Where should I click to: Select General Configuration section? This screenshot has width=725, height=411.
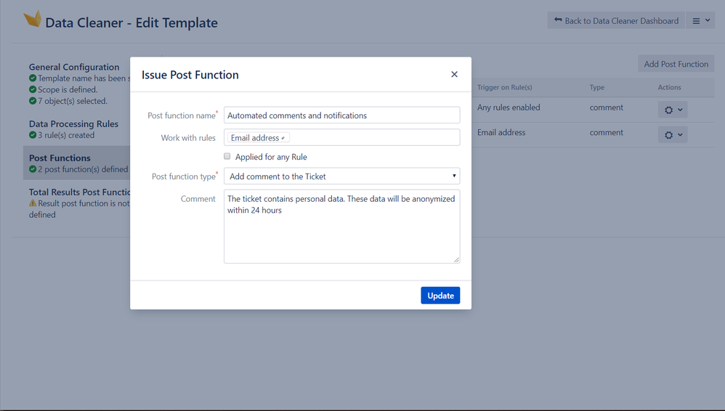tap(74, 67)
